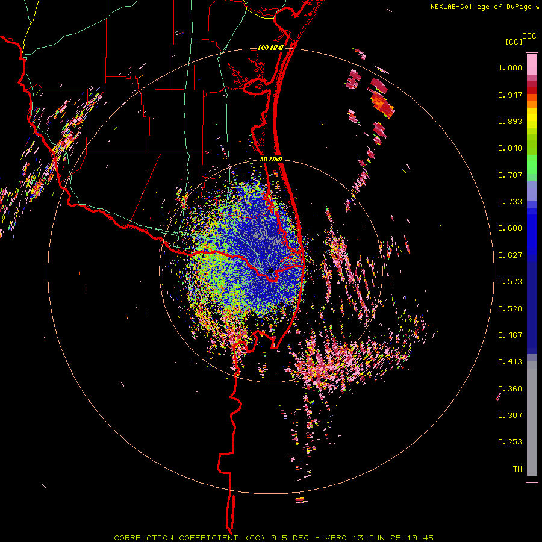Select the 0.253 color bar value
542x542 pixels.
[510, 442]
